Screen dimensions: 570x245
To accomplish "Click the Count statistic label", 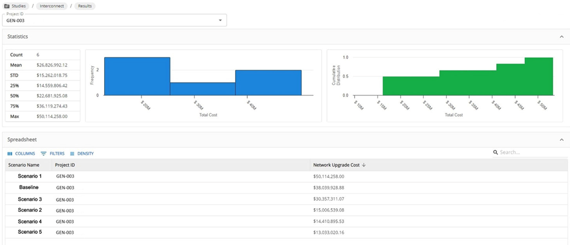I will [x=16, y=55].
